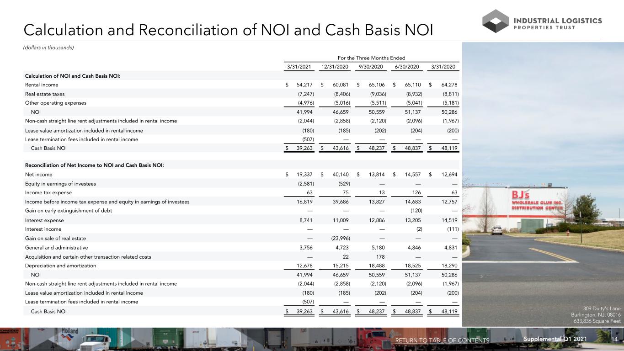
Task: Click the 'Real estate taxes' row label
Action: (x=44, y=94)
